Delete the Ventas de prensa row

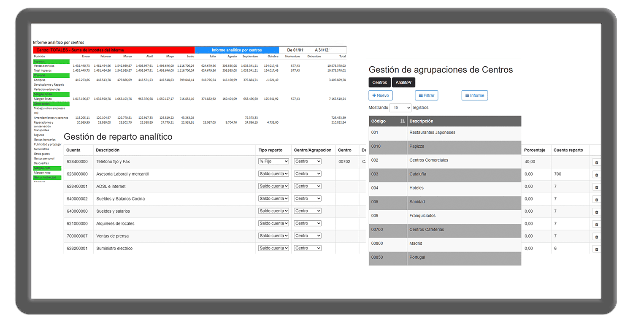point(596,237)
